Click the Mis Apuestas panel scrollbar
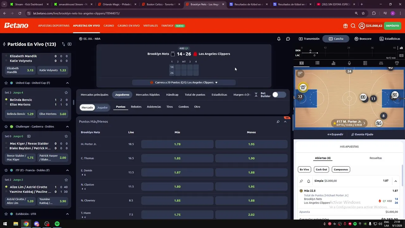The width and height of the screenshot is (405, 228). click(x=403, y=176)
